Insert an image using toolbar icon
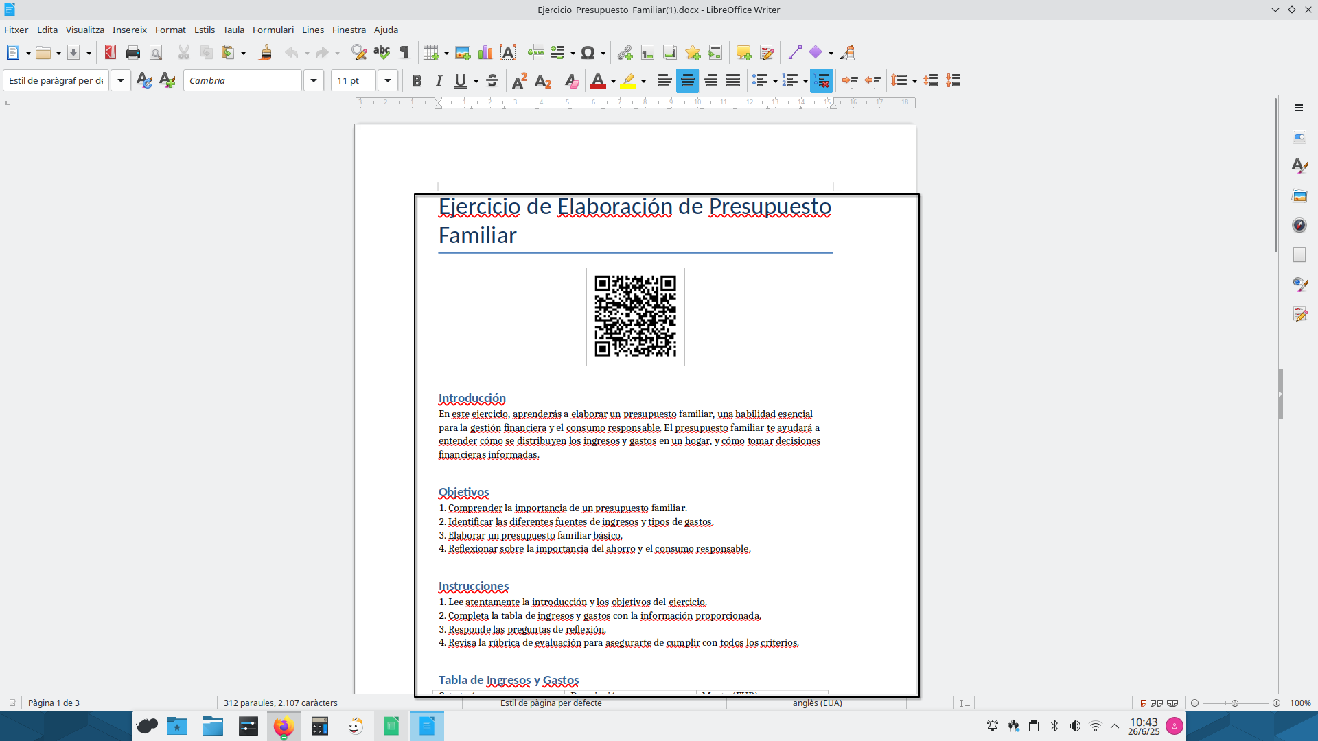Image resolution: width=1318 pixels, height=741 pixels. click(x=463, y=53)
